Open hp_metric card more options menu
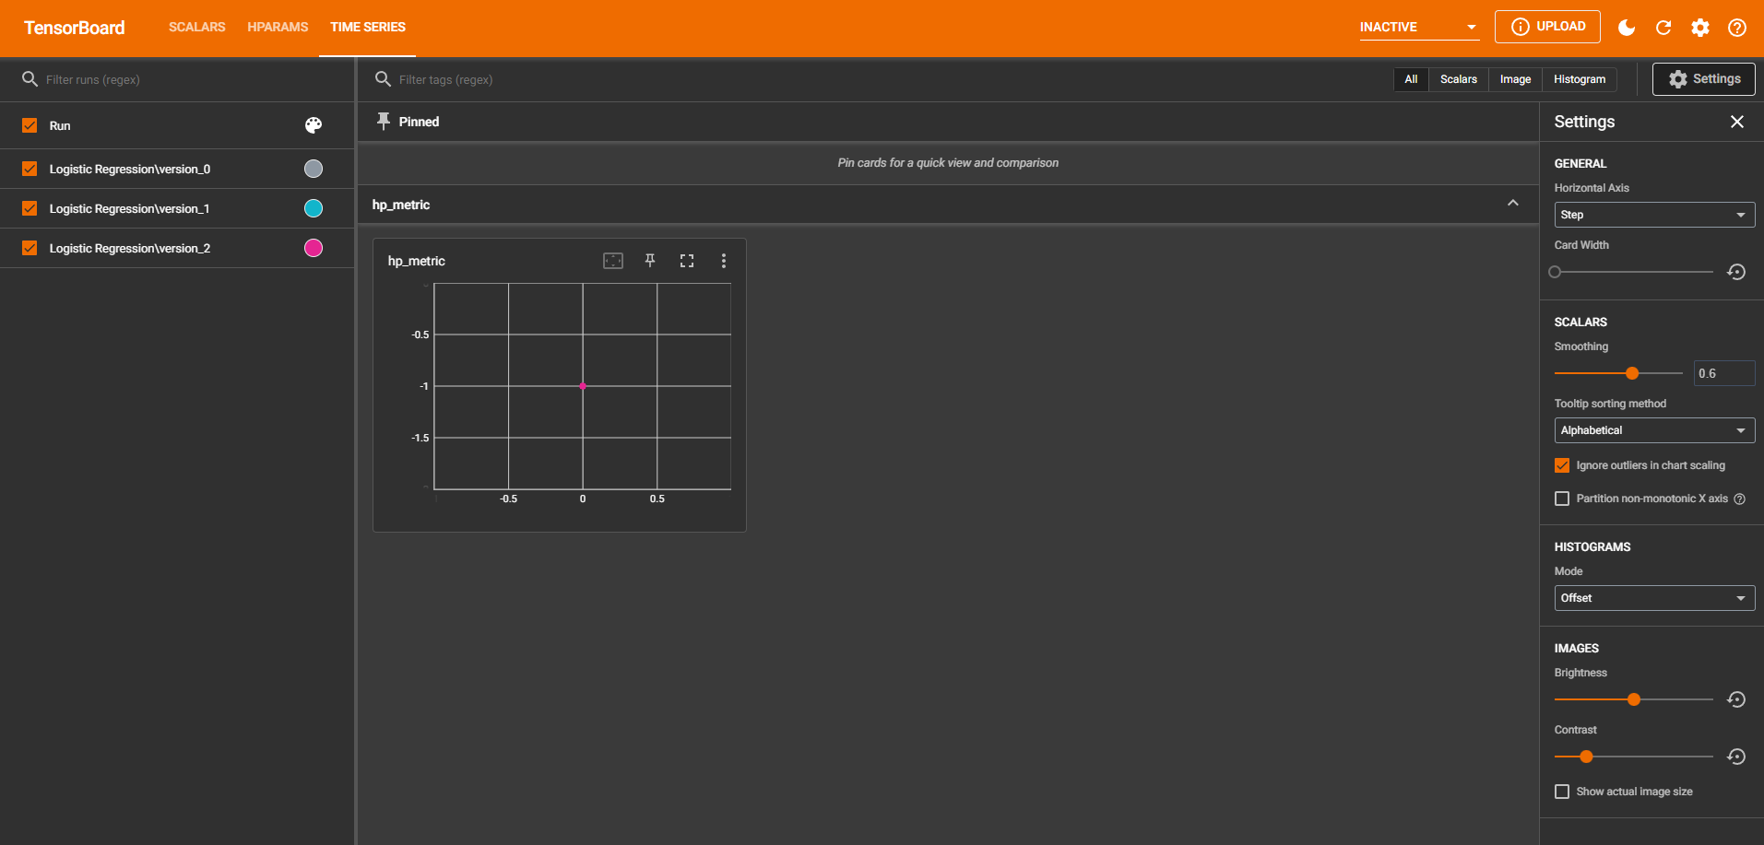 tap(724, 261)
